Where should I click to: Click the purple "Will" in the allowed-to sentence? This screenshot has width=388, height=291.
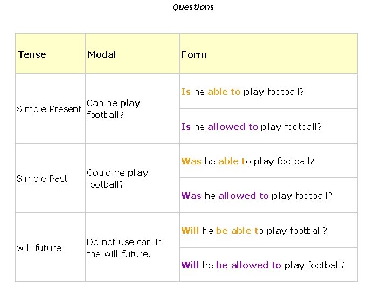click(190, 265)
